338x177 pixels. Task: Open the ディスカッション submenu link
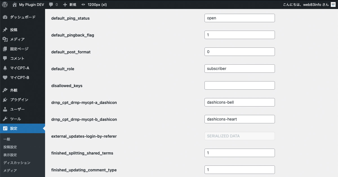[17, 163]
